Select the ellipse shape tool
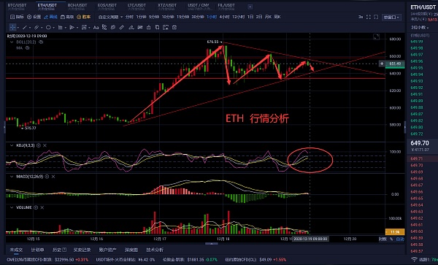The image size is (438, 265). click(48, 27)
